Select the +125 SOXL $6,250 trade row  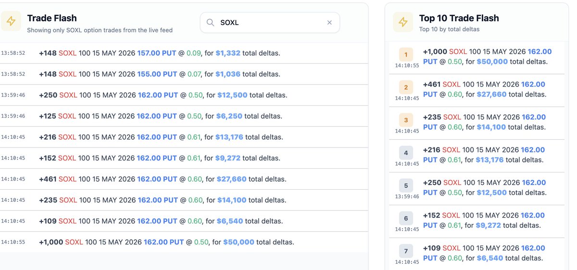click(x=184, y=116)
